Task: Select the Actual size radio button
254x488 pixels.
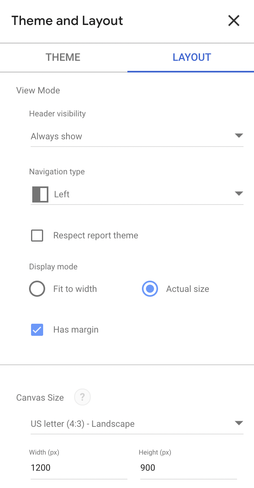Action: click(x=150, y=289)
